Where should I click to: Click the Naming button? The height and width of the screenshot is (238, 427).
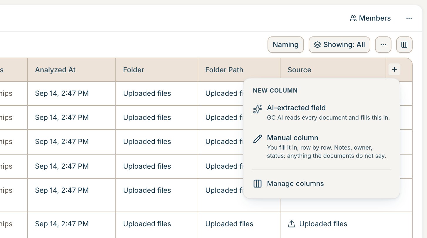(x=285, y=45)
